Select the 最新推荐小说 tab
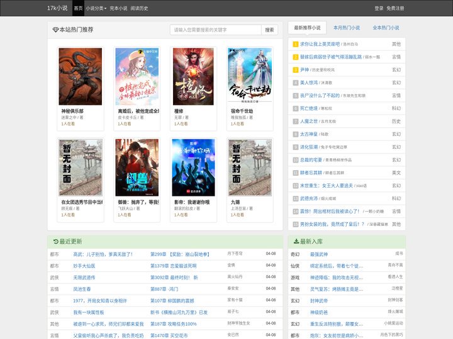453x339 pixels. point(307,28)
